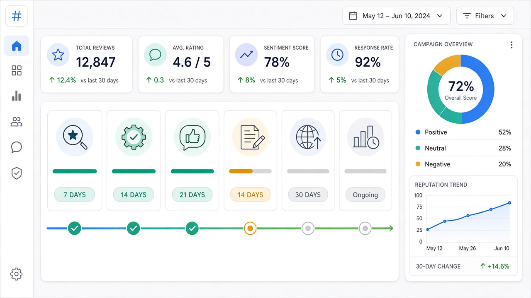Open Campaign Overview three-dot menu

(x=512, y=45)
